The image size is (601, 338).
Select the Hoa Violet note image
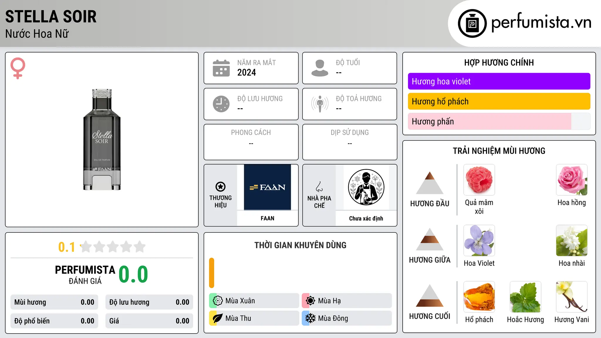[x=479, y=241]
